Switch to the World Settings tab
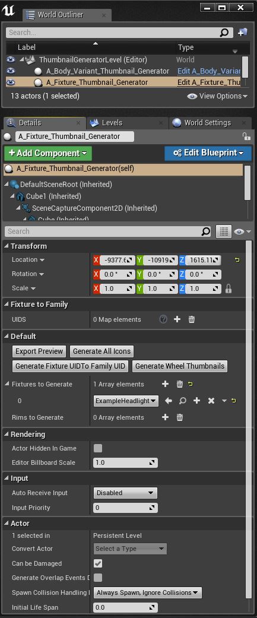 pos(207,122)
